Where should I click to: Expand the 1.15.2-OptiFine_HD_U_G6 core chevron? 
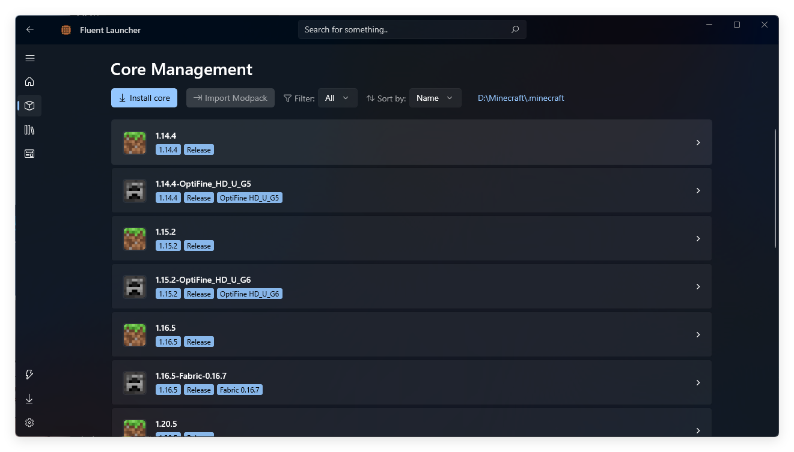tap(698, 286)
